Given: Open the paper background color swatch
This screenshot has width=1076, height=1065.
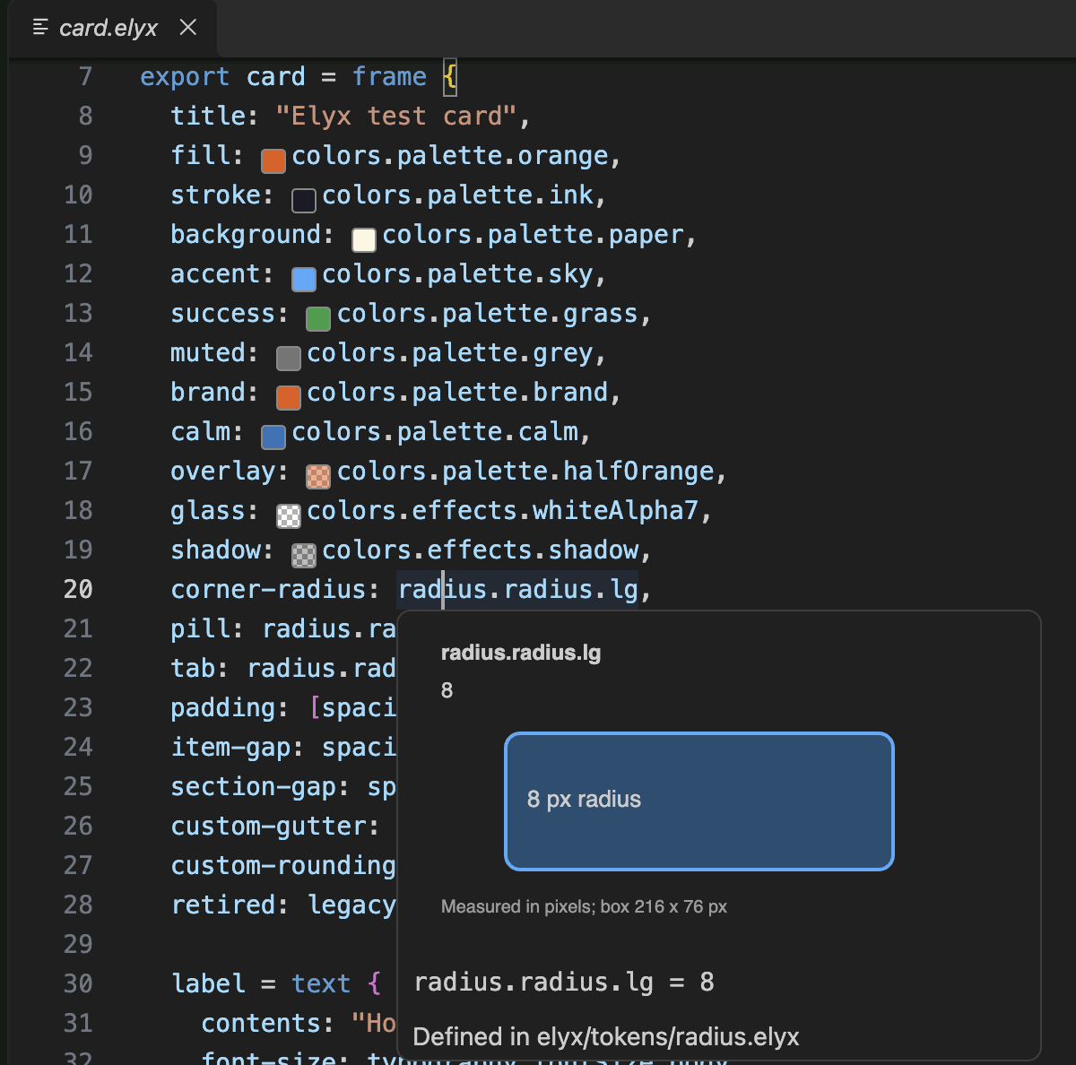Looking at the screenshot, I should pyautogui.click(x=364, y=239).
